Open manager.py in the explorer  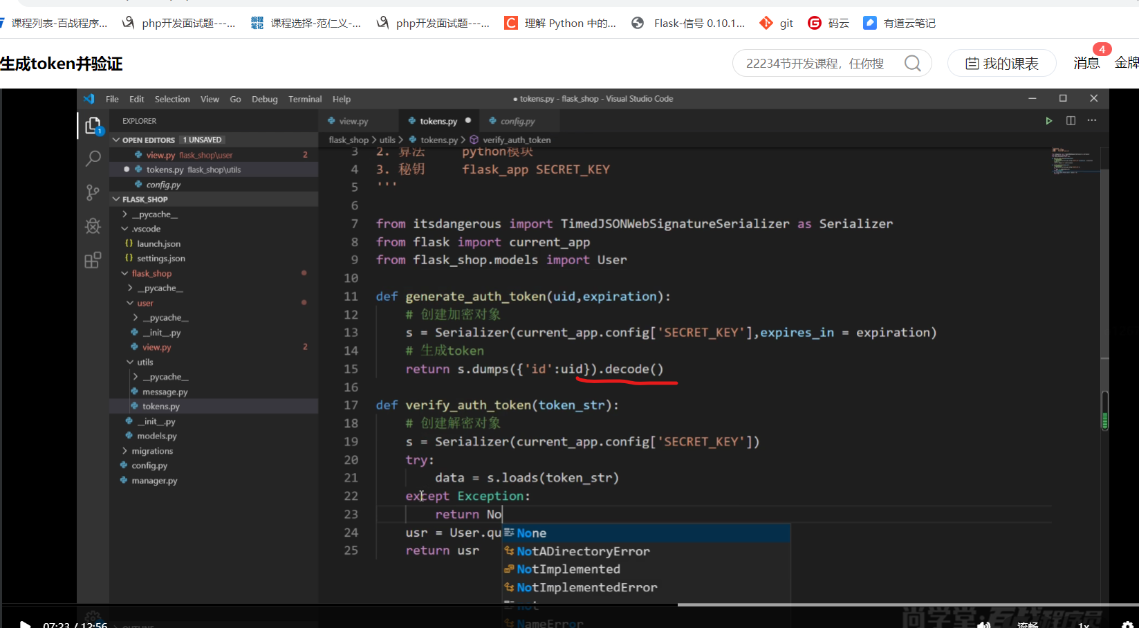pos(154,481)
